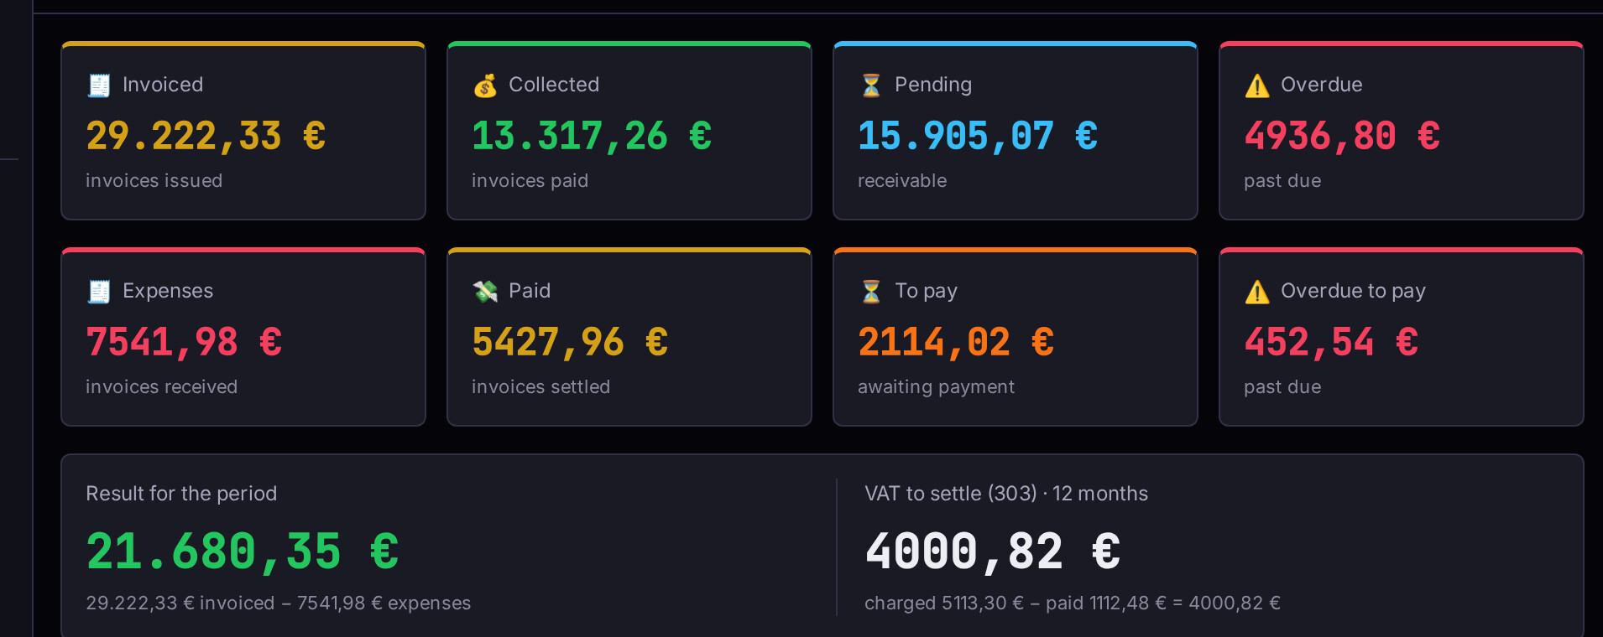Click the receipt icon beside Expenses

[99, 292]
